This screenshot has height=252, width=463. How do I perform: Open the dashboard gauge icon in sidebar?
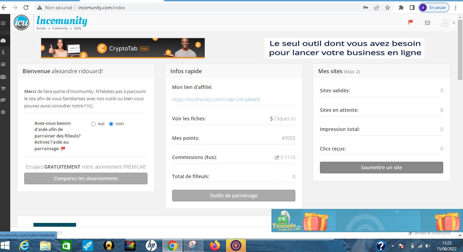(x=3, y=41)
